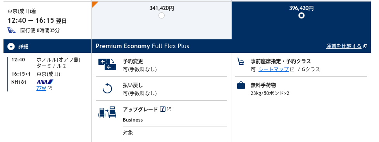Select the 341,420円 fare radio button
The image size is (379, 142).
click(x=162, y=16)
